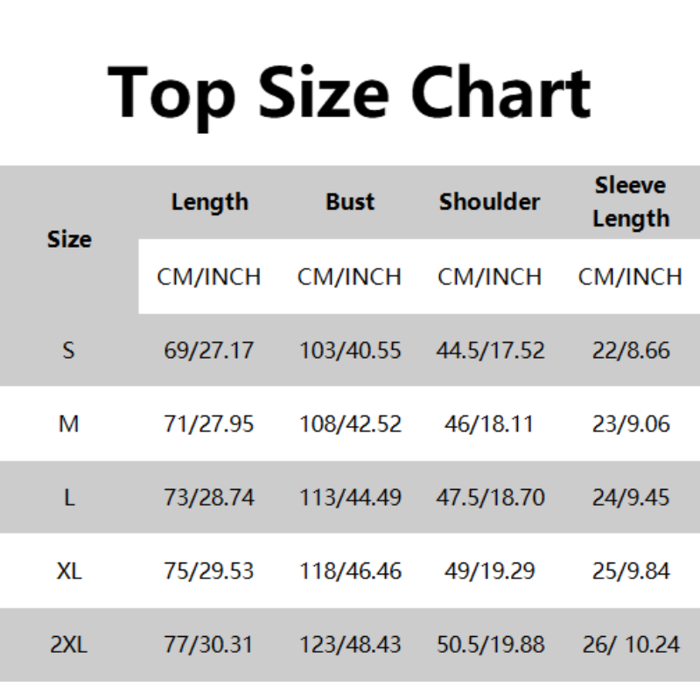Click the Top Size Chart title

tap(350, 94)
